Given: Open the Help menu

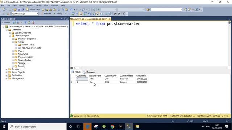Looking at the screenshot, I should pos(63,6).
